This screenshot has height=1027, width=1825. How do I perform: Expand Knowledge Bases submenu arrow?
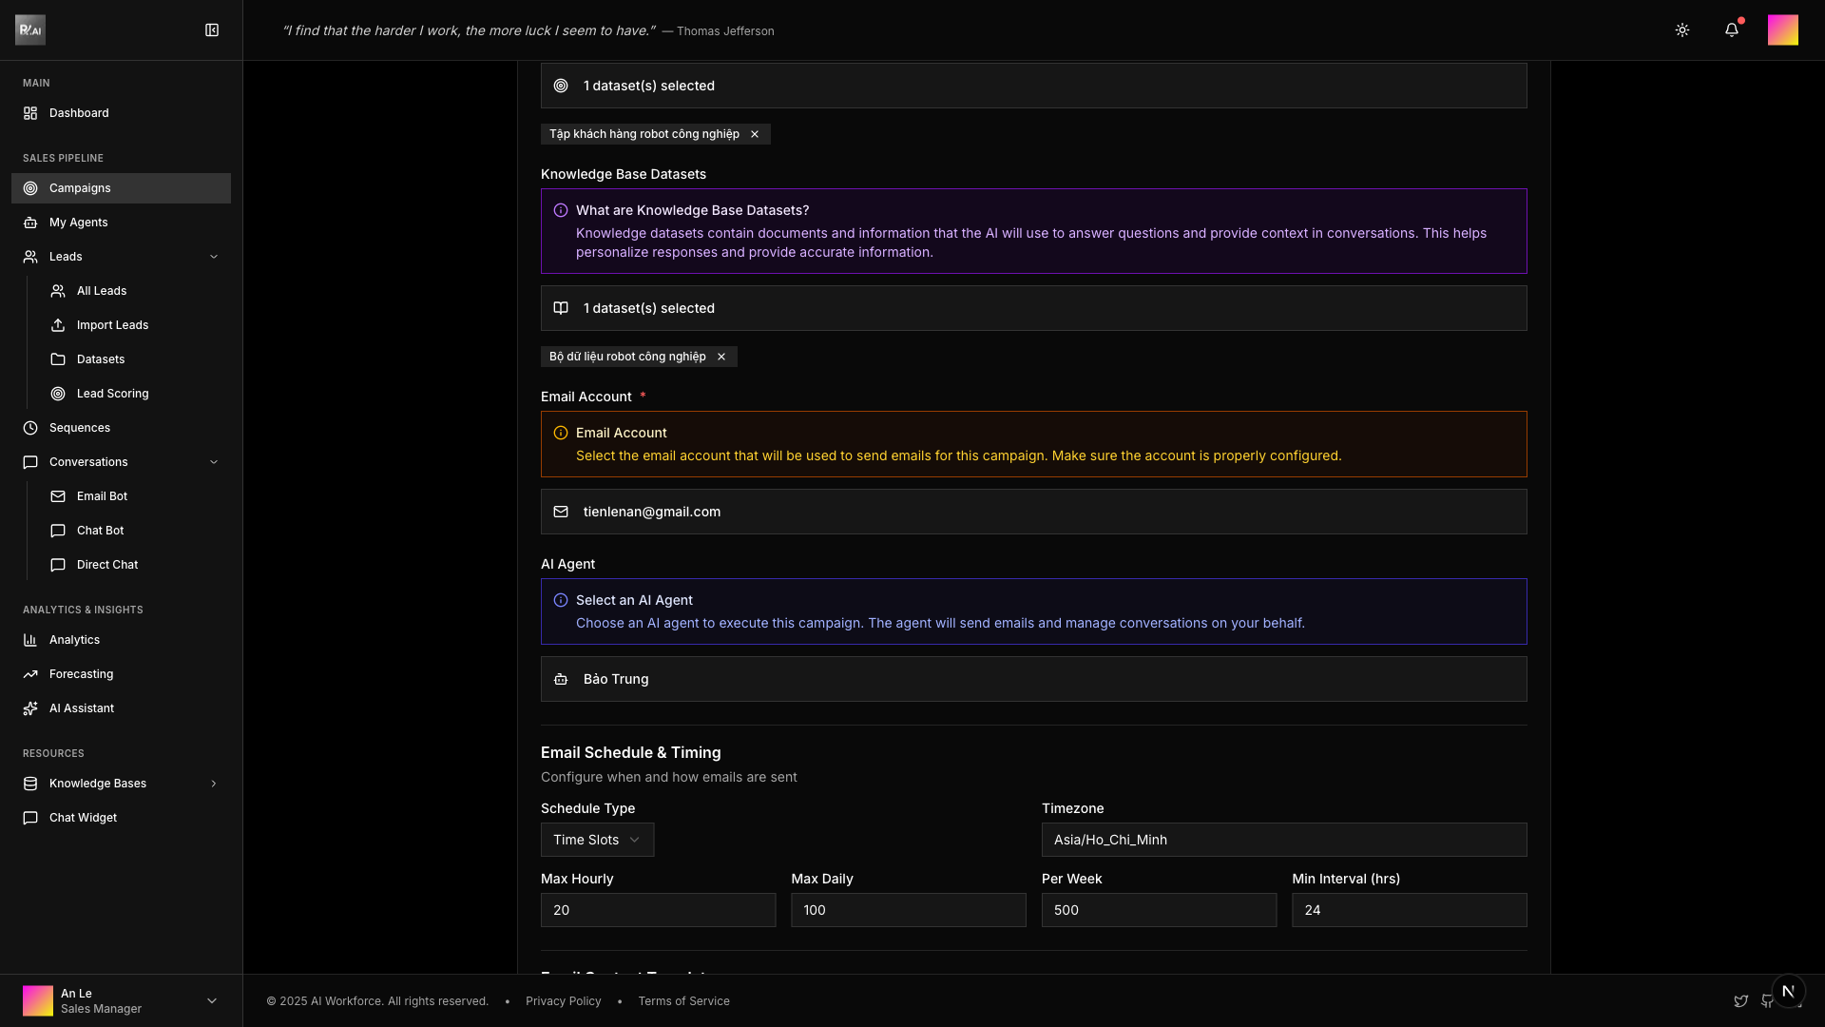[x=213, y=784]
